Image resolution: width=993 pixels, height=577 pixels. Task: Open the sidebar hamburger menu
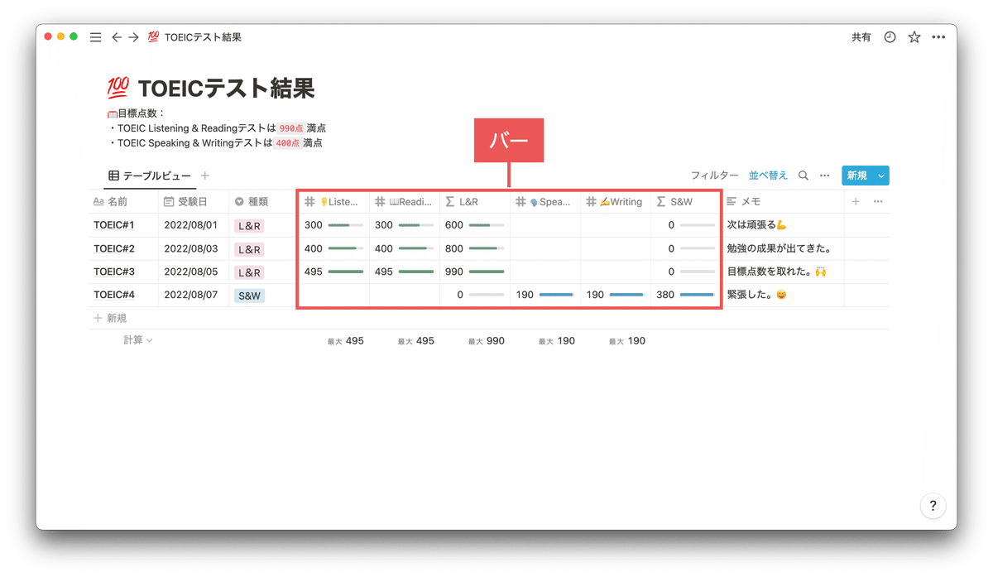95,37
